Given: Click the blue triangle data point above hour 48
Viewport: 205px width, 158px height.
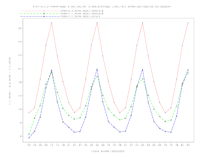Looking at the screenshot, I should (120, 132).
